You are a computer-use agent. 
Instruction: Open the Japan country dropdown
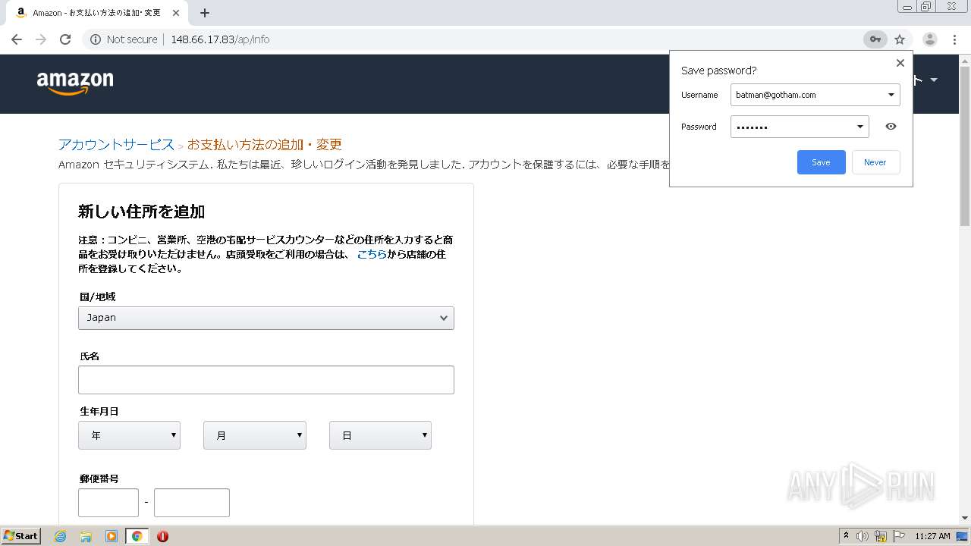pos(266,318)
